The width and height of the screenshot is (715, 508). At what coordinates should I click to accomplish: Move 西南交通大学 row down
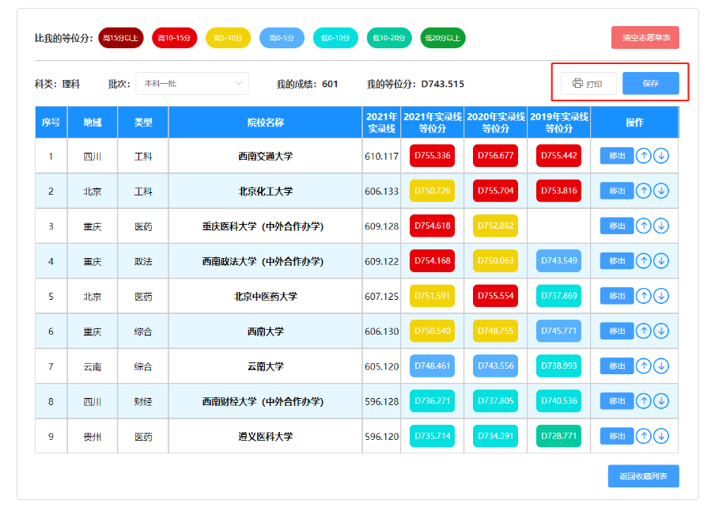tap(661, 156)
